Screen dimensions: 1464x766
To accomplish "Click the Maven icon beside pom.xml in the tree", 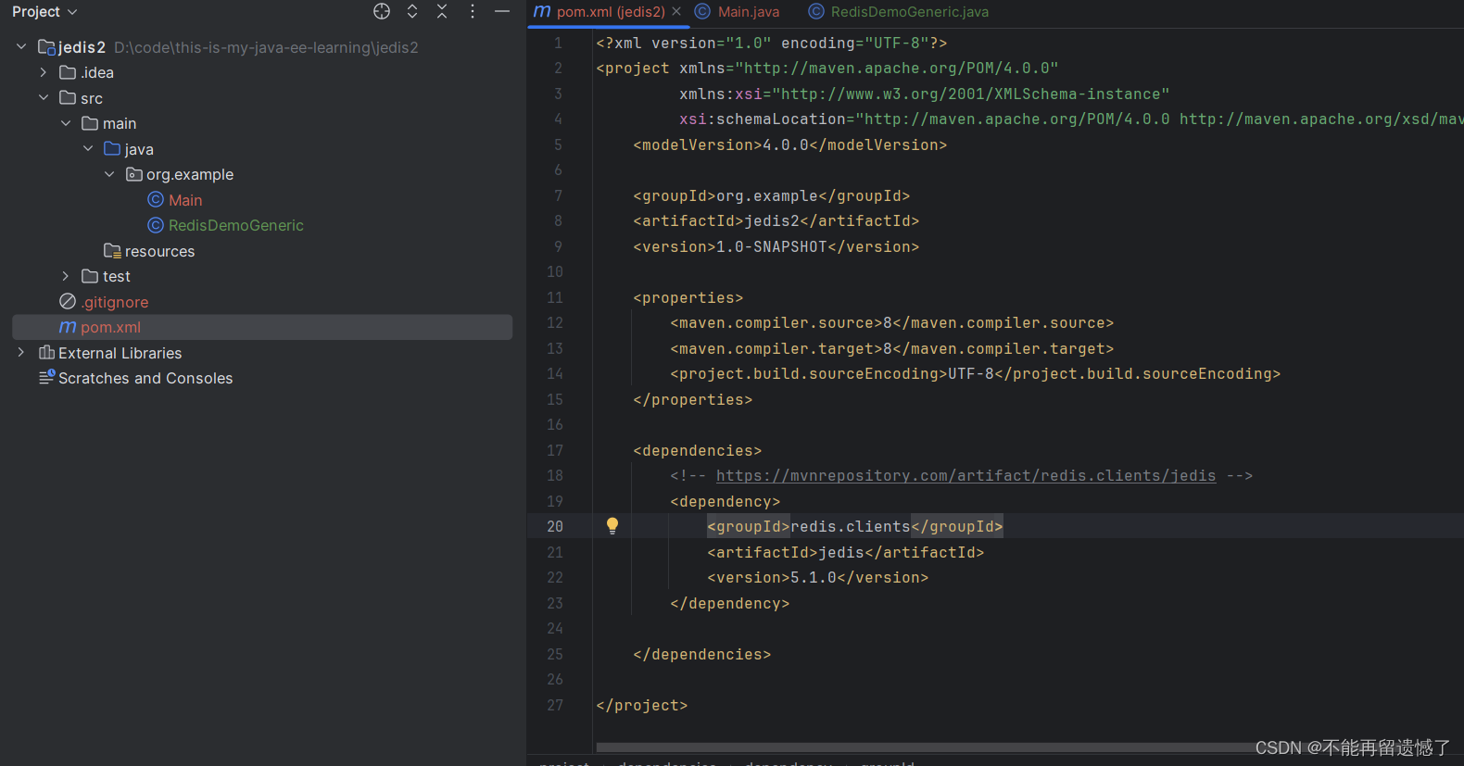I will pyautogui.click(x=68, y=327).
